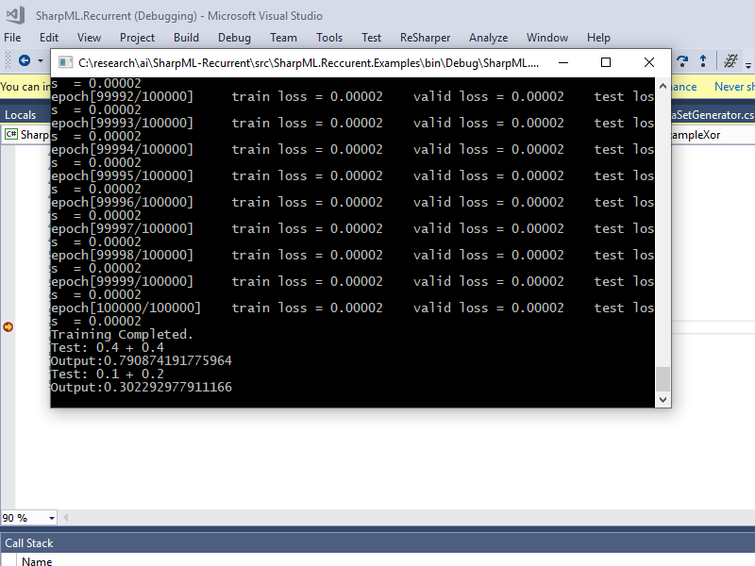
Task: Click the console vertical scrollbar thumb
Action: point(663,379)
